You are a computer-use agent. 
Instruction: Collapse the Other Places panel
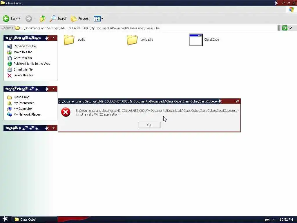54,89
